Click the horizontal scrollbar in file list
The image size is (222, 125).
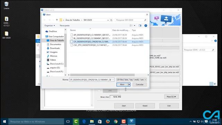point(102,75)
